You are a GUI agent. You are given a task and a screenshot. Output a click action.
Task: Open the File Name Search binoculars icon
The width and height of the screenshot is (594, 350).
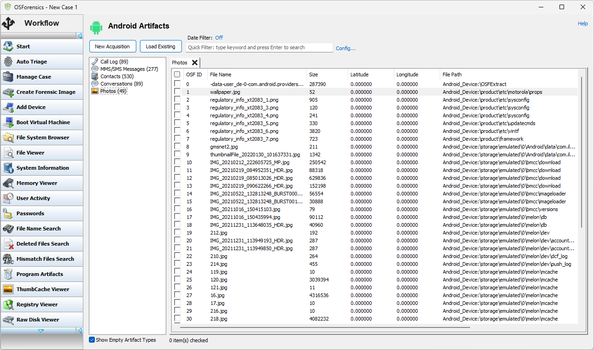[8, 229]
